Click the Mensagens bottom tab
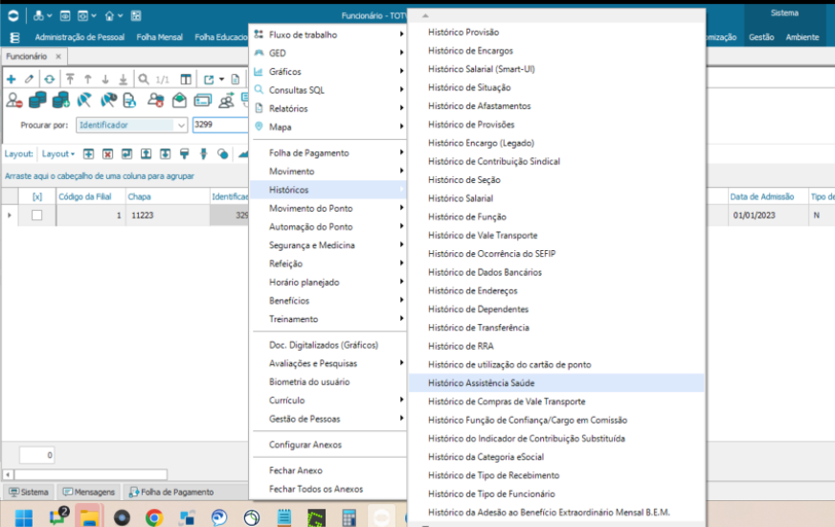This screenshot has width=835, height=527. point(88,492)
